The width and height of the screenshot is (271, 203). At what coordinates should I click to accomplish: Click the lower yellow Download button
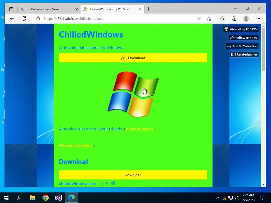pyautogui.click(x=133, y=175)
